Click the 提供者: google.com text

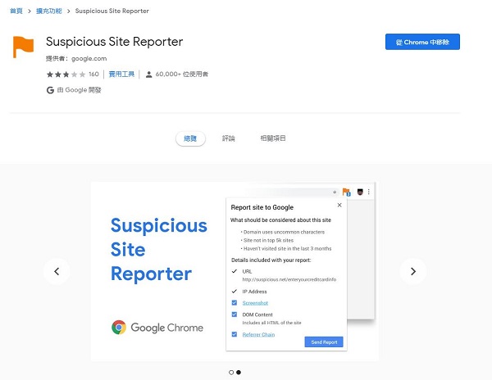[x=76, y=59]
